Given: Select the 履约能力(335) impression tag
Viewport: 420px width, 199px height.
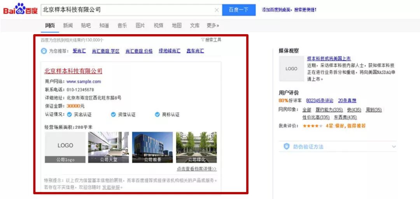Looking at the screenshot, I should (329, 110).
